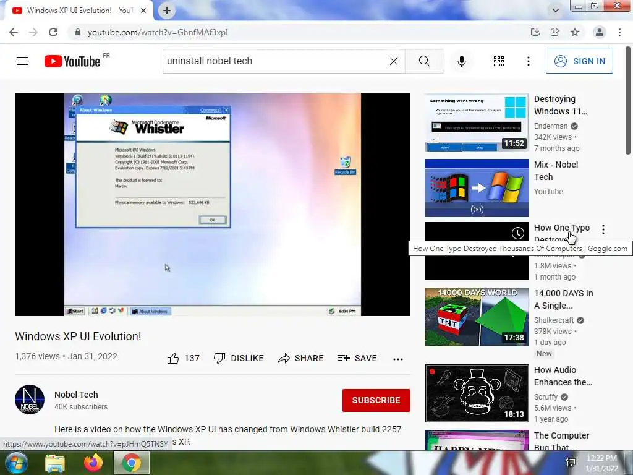This screenshot has width=633, height=475.
Task: Click the DISLIKE button
Action: [239, 358]
